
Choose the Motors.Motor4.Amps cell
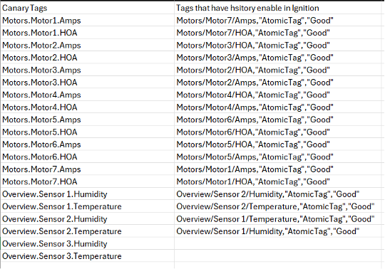(x=88, y=95)
